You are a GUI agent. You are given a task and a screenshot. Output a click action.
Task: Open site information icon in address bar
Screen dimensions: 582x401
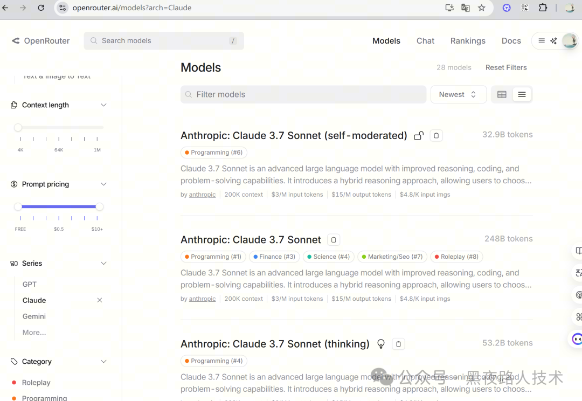(x=63, y=8)
